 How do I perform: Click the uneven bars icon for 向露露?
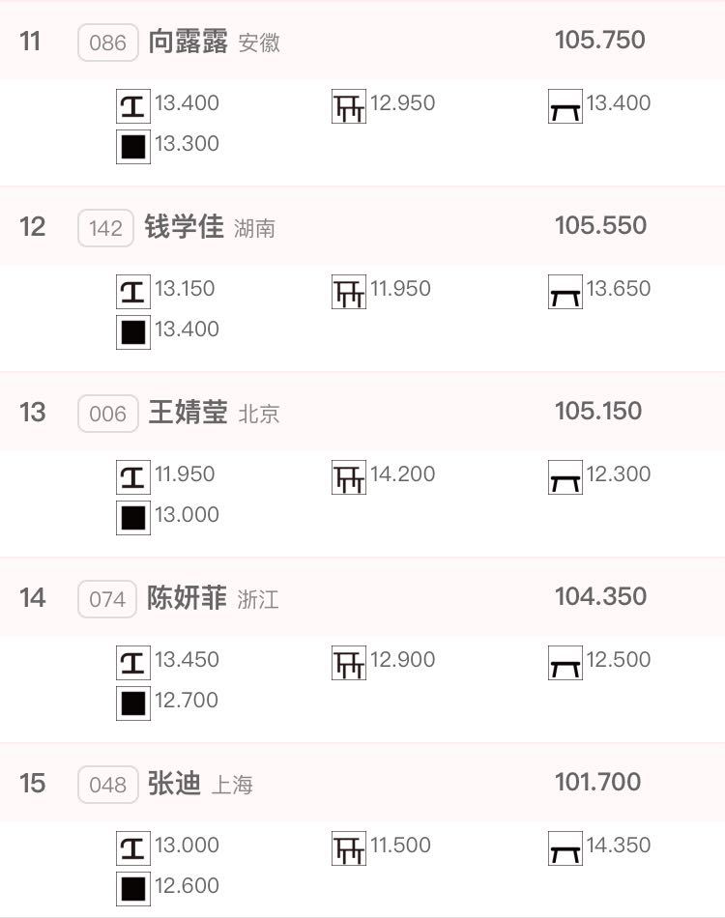tap(349, 106)
